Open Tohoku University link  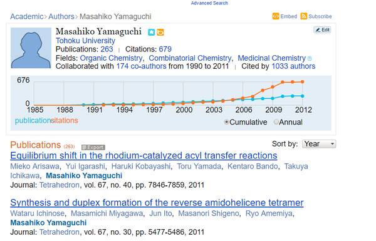85,41
